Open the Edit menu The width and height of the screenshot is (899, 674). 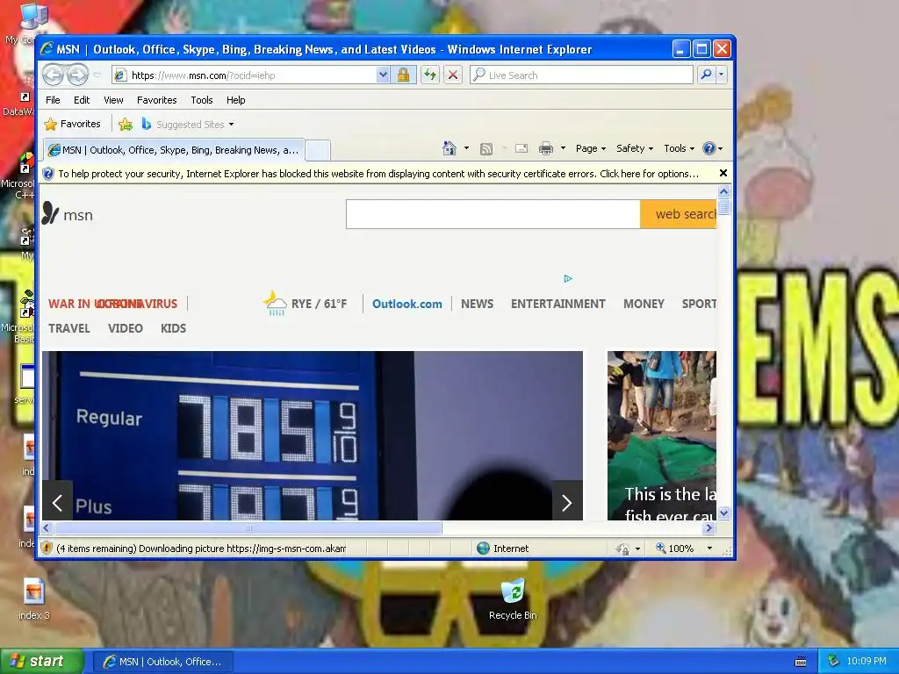(82, 100)
